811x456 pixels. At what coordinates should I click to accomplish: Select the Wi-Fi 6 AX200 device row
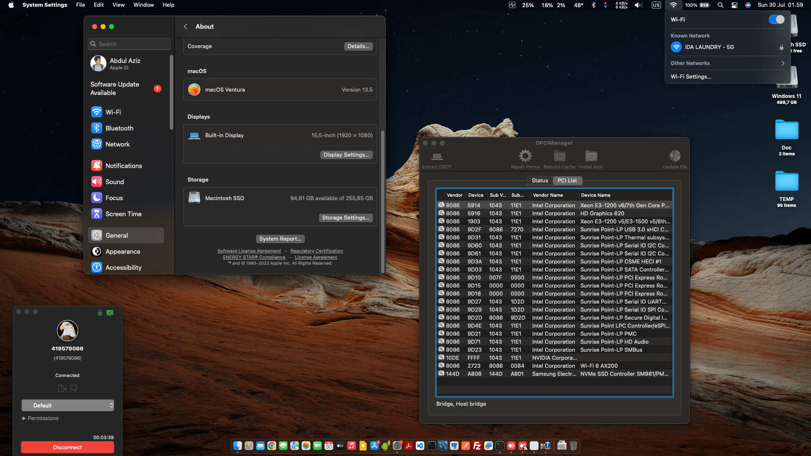tap(555, 366)
